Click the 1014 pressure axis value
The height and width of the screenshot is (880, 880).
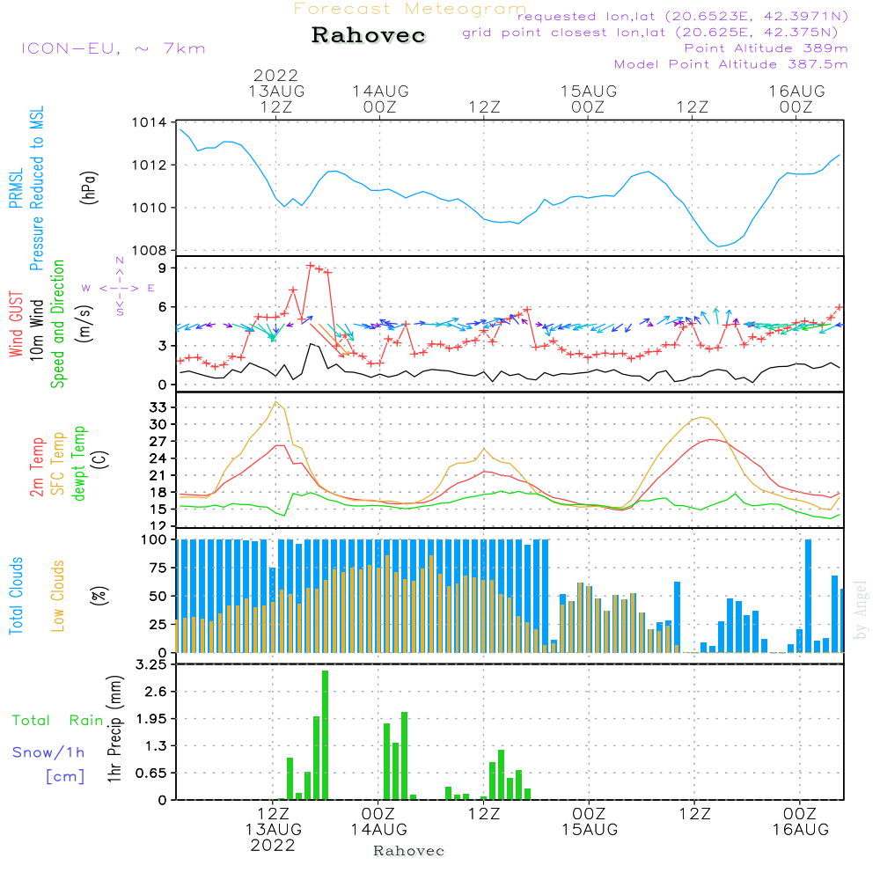(x=149, y=122)
